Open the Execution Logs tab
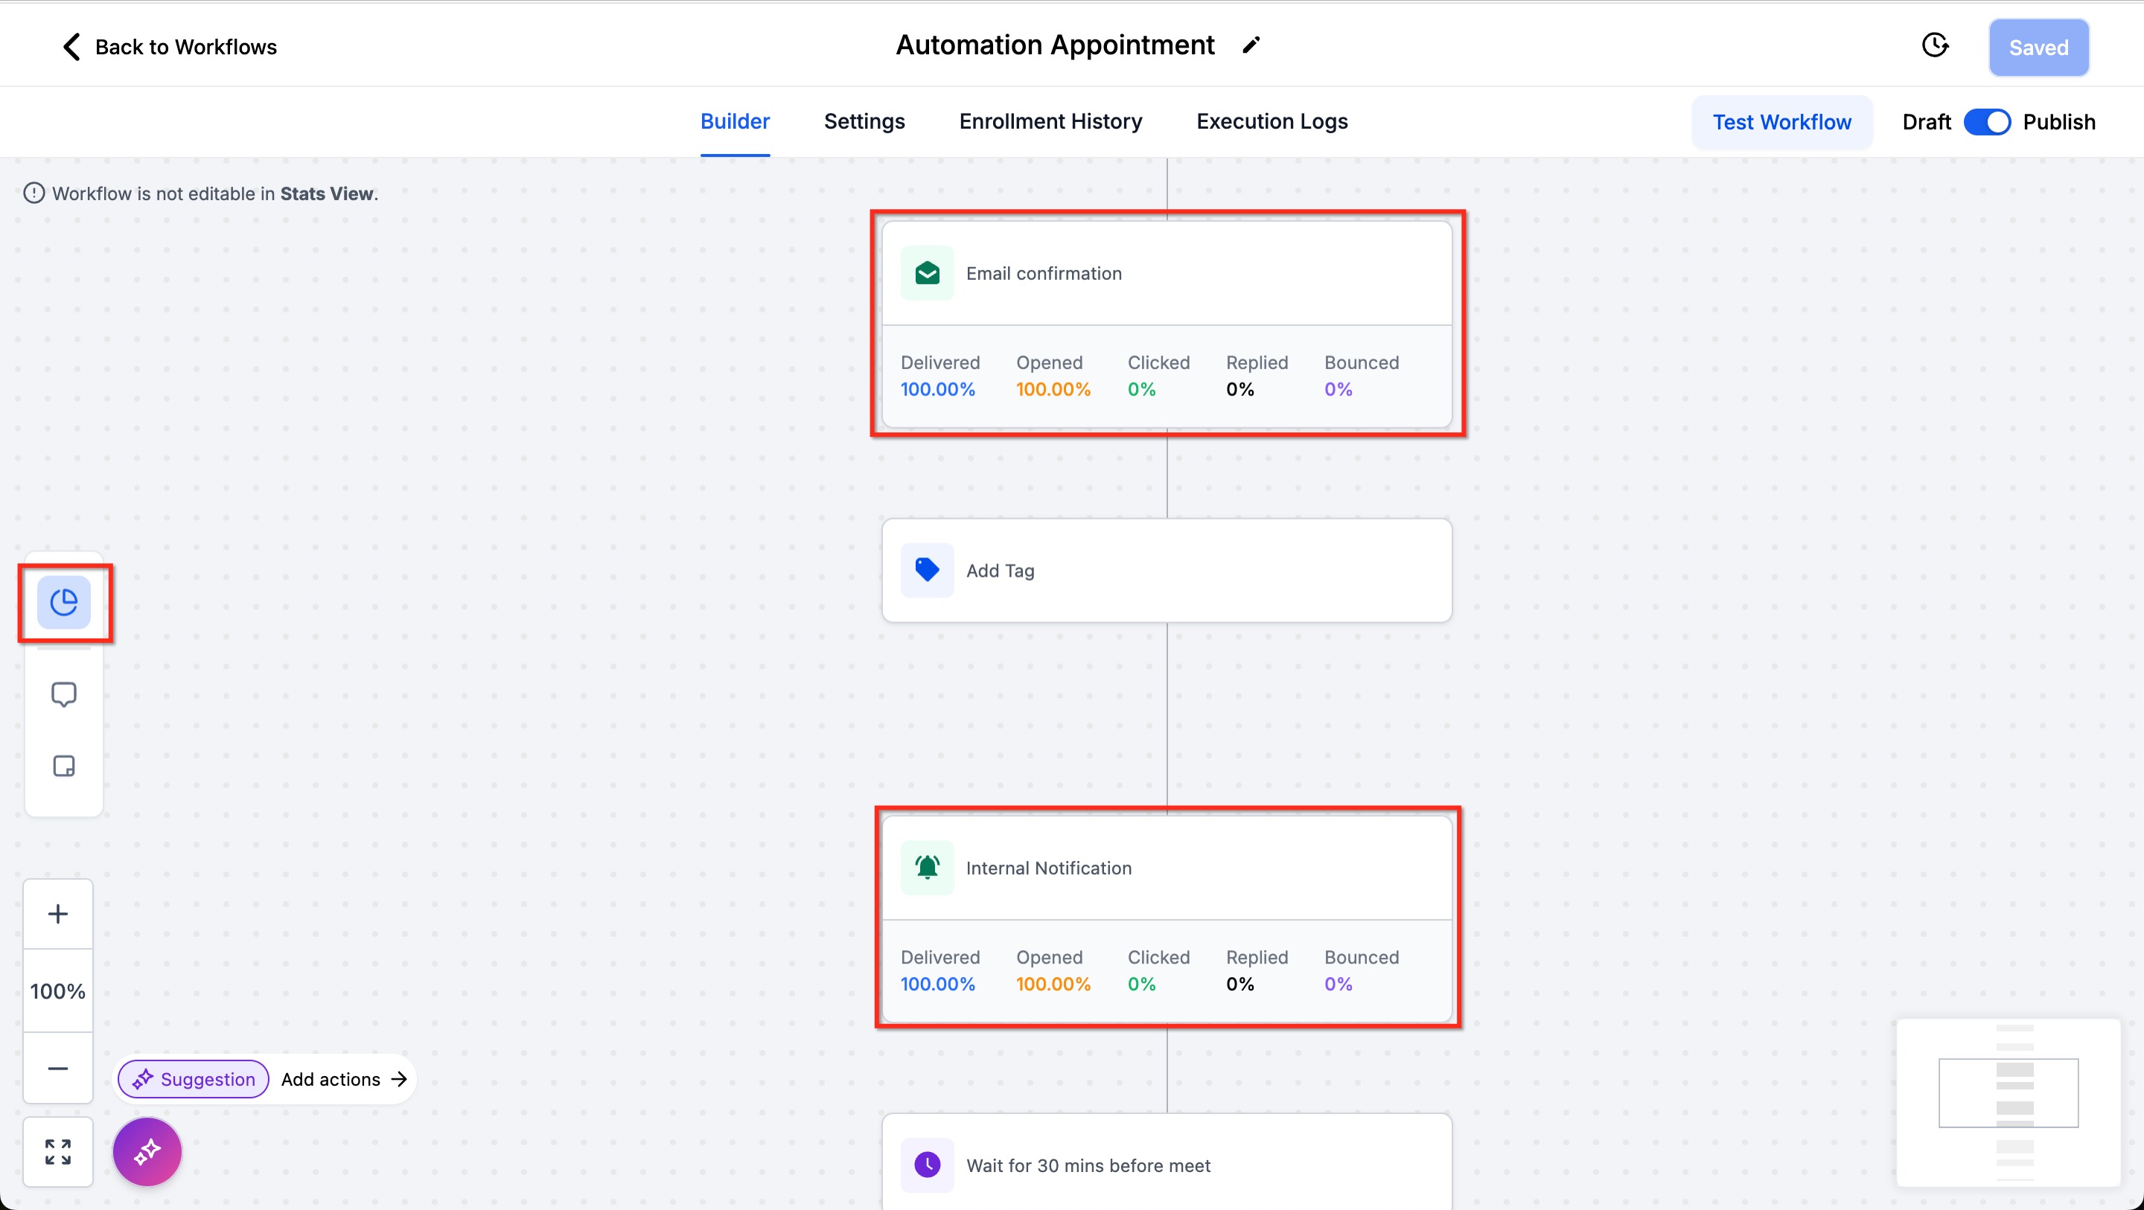Screen dimensions: 2144x1210 pos(1272,121)
